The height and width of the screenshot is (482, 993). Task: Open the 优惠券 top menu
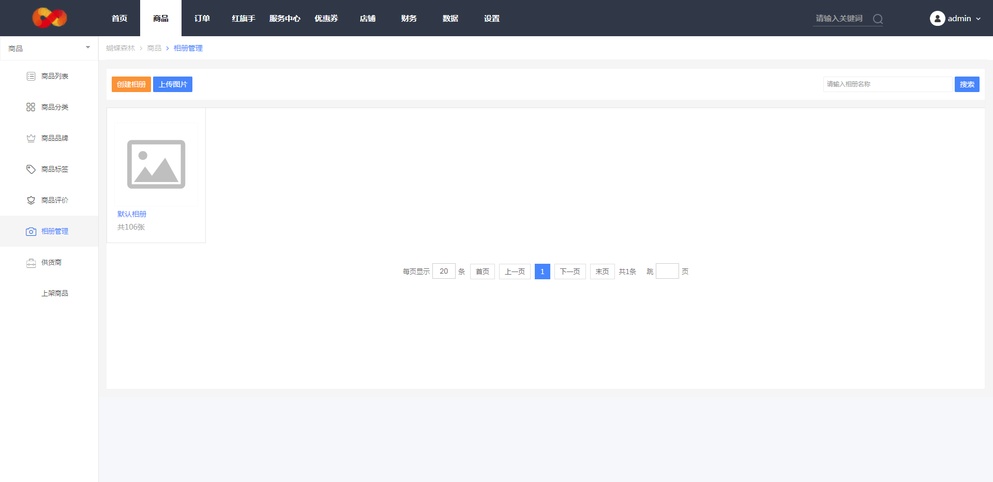tap(326, 18)
